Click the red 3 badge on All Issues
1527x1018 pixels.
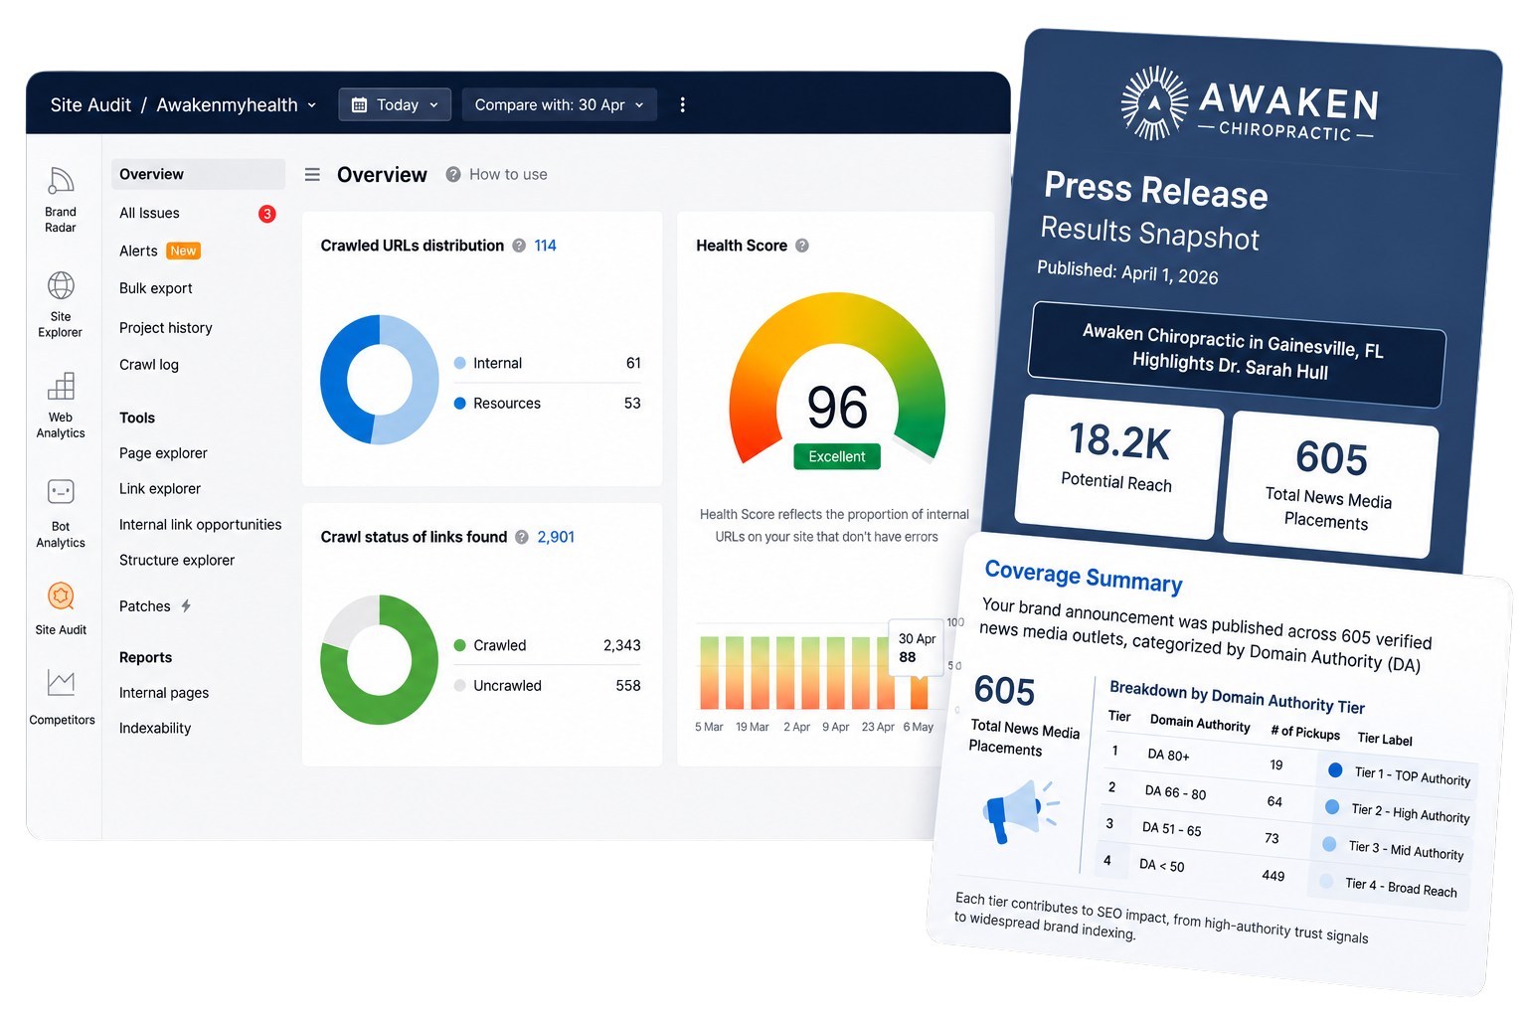click(267, 214)
